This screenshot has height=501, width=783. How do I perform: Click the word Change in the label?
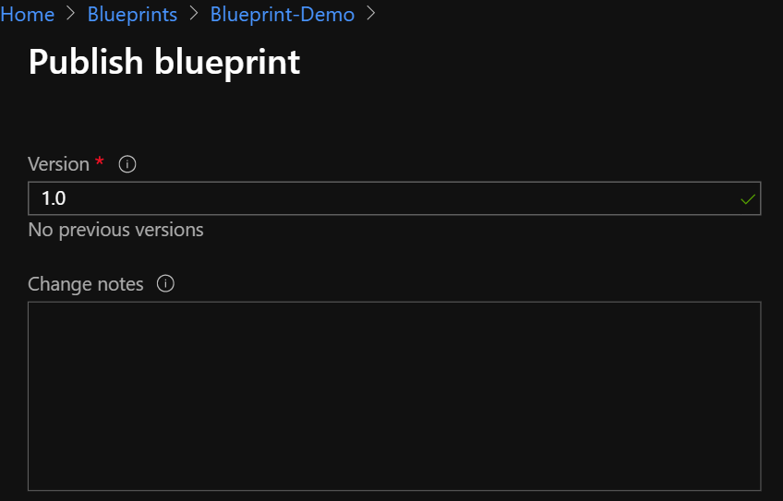coord(60,284)
